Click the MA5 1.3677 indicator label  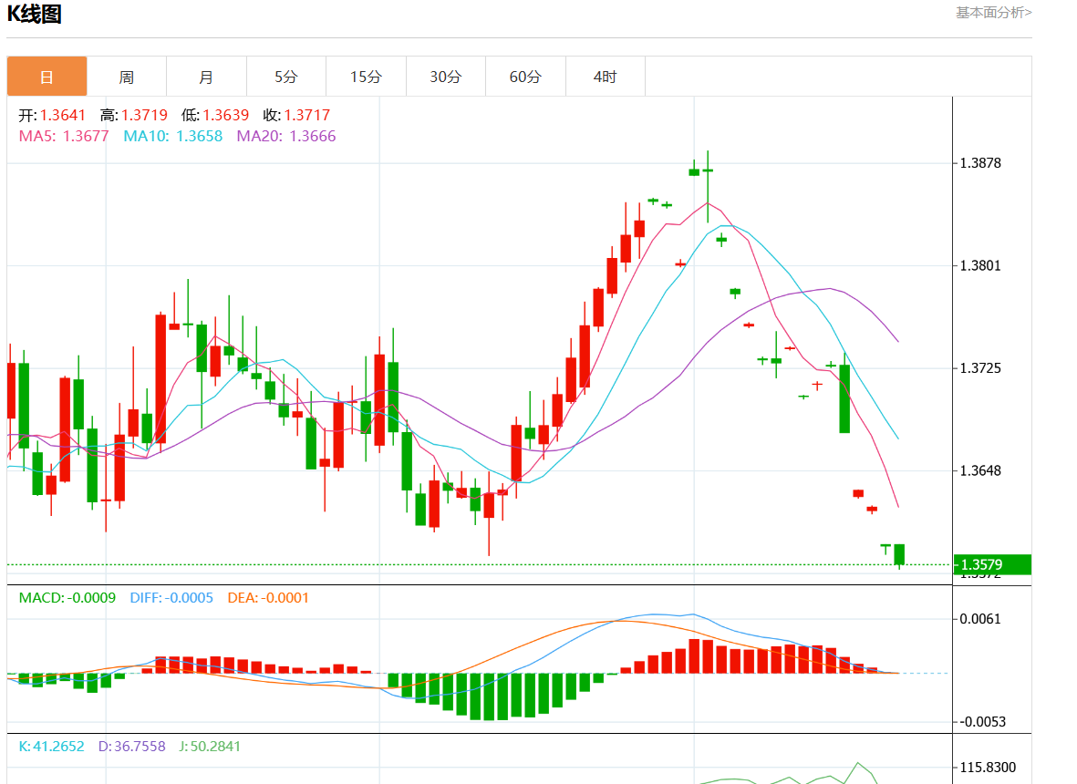tap(64, 136)
